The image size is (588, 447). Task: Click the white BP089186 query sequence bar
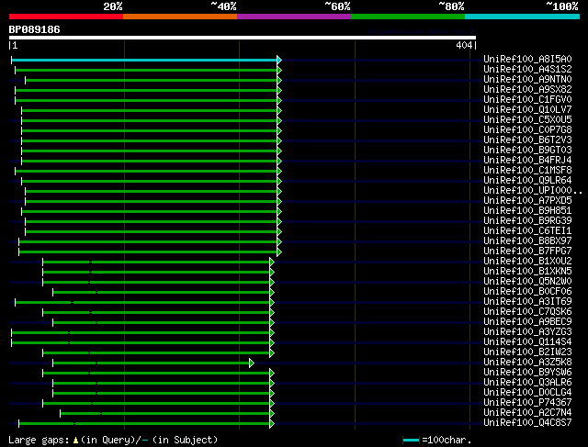[243, 38]
